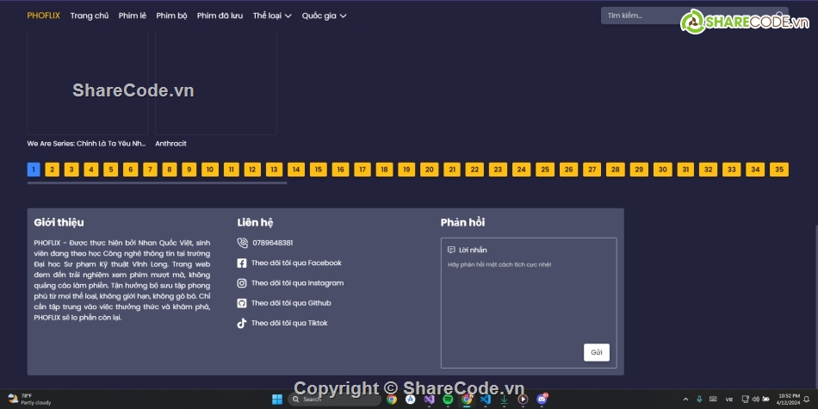Open Google Chrome from the taskbar
818x409 pixels.
(x=392, y=400)
